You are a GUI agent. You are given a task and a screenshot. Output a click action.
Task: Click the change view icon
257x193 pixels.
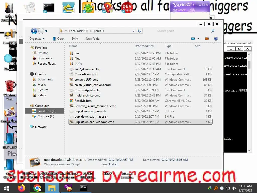coord(193,39)
